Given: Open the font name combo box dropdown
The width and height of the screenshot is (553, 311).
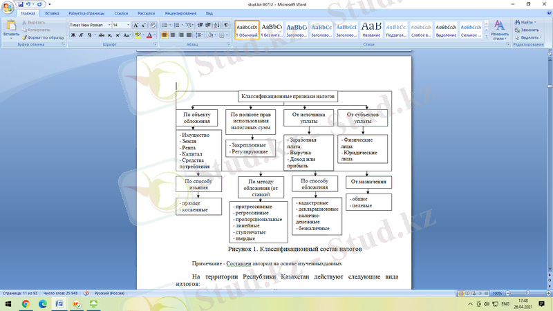Looking at the screenshot, I should pyautogui.click(x=109, y=25).
